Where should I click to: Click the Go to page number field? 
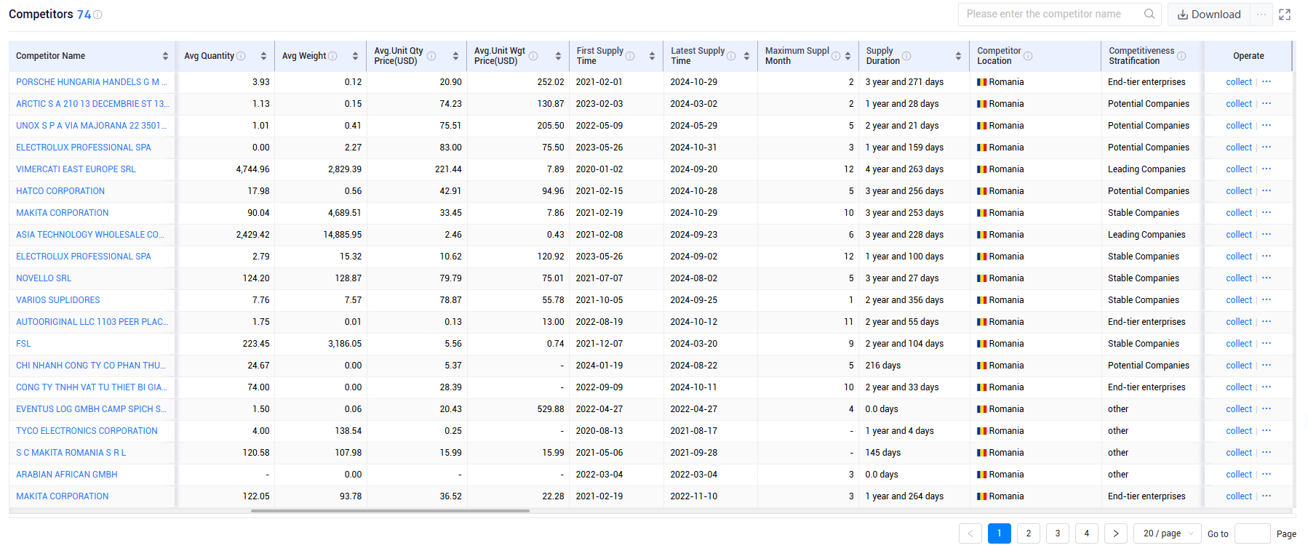[x=1253, y=533]
